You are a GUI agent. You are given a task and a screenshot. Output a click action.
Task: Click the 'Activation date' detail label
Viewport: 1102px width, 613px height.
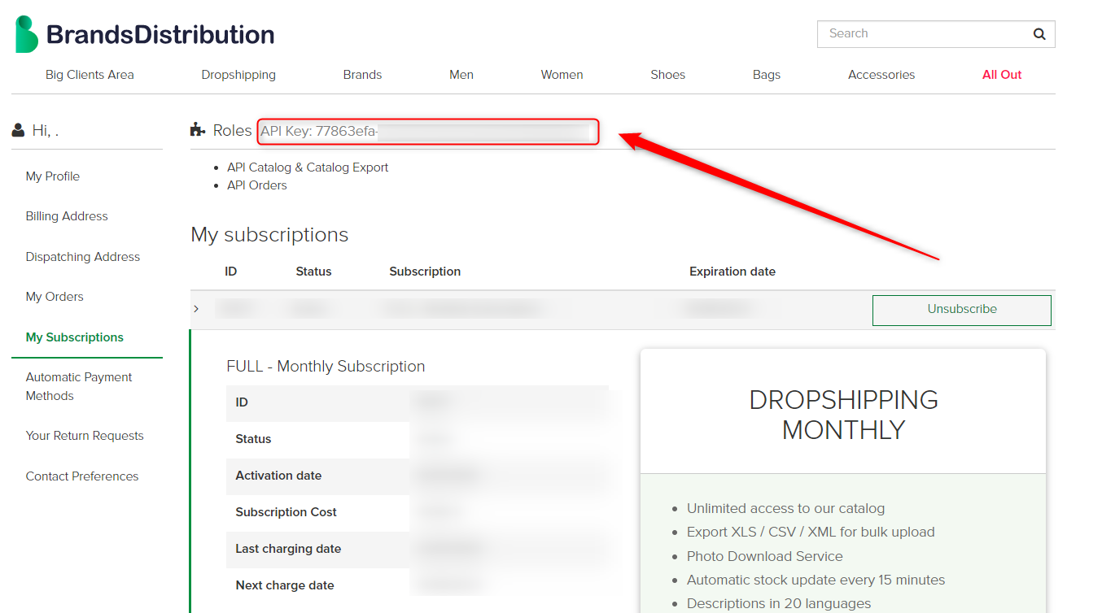pyautogui.click(x=278, y=476)
